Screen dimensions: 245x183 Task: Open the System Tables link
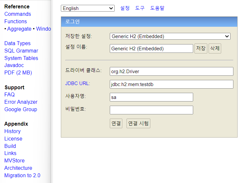tap(21, 58)
